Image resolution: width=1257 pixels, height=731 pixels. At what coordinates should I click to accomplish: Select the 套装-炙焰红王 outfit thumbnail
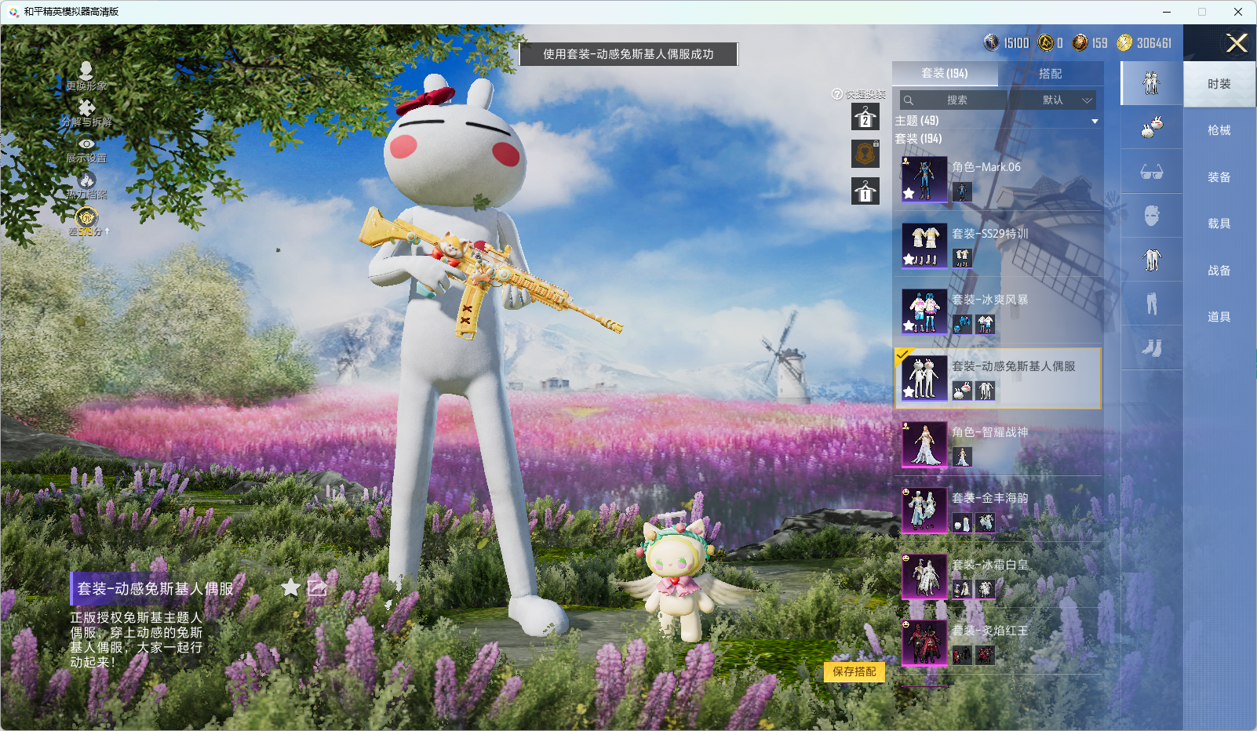[924, 643]
